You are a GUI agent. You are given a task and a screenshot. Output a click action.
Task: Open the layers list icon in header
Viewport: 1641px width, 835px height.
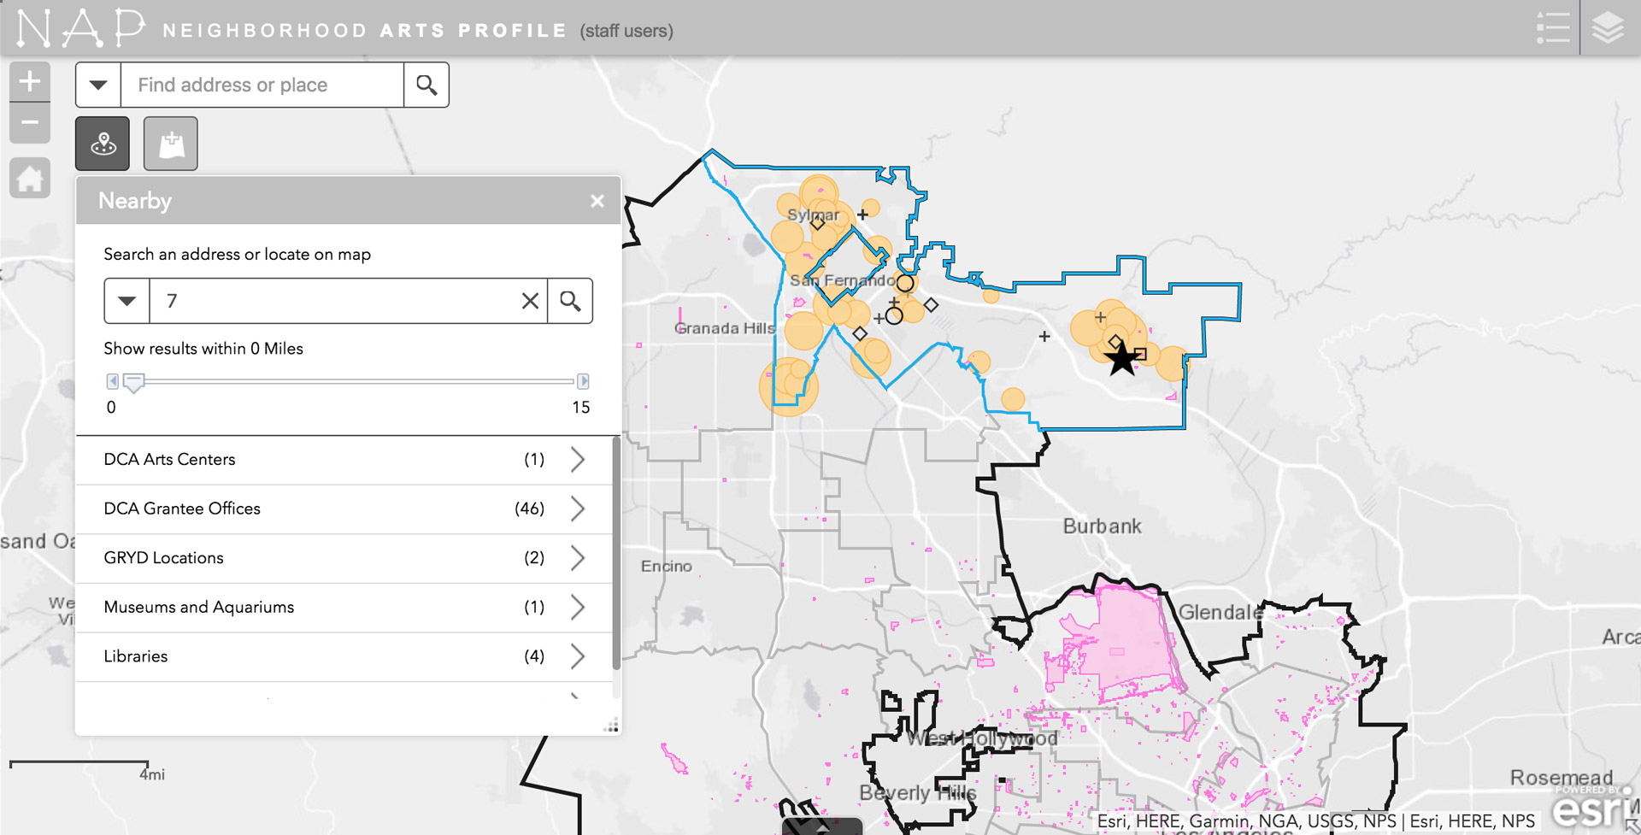point(1608,28)
